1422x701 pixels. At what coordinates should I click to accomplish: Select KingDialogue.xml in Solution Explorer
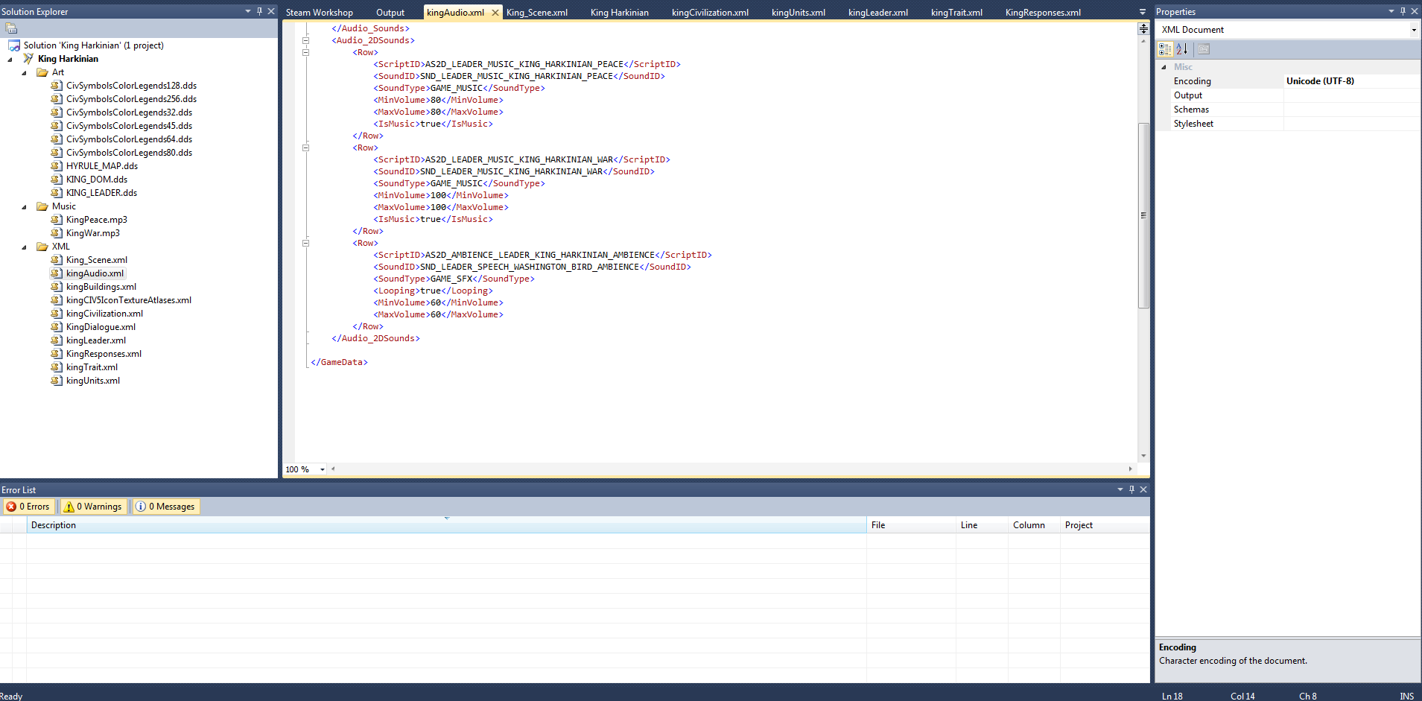click(101, 327)
